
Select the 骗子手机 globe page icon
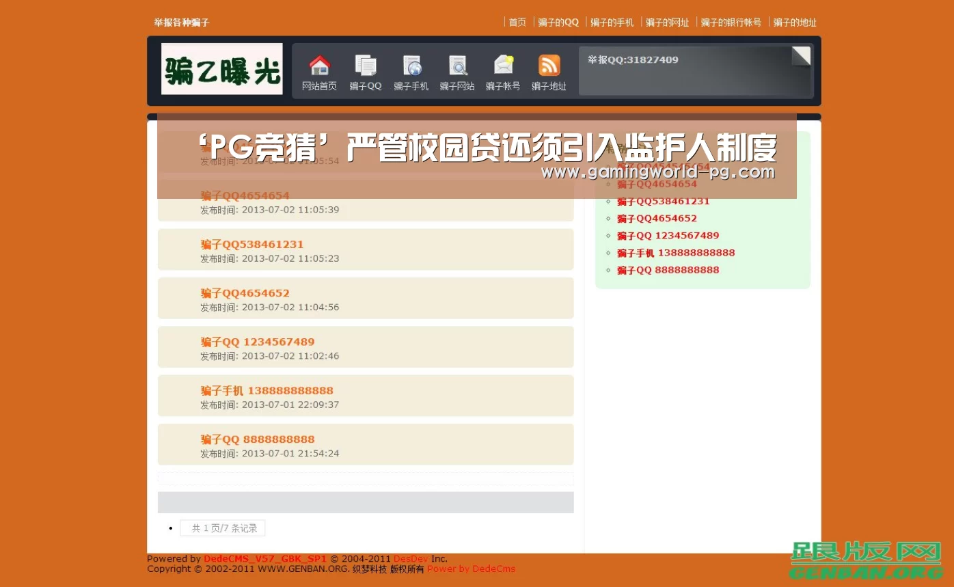coord(411,66)
